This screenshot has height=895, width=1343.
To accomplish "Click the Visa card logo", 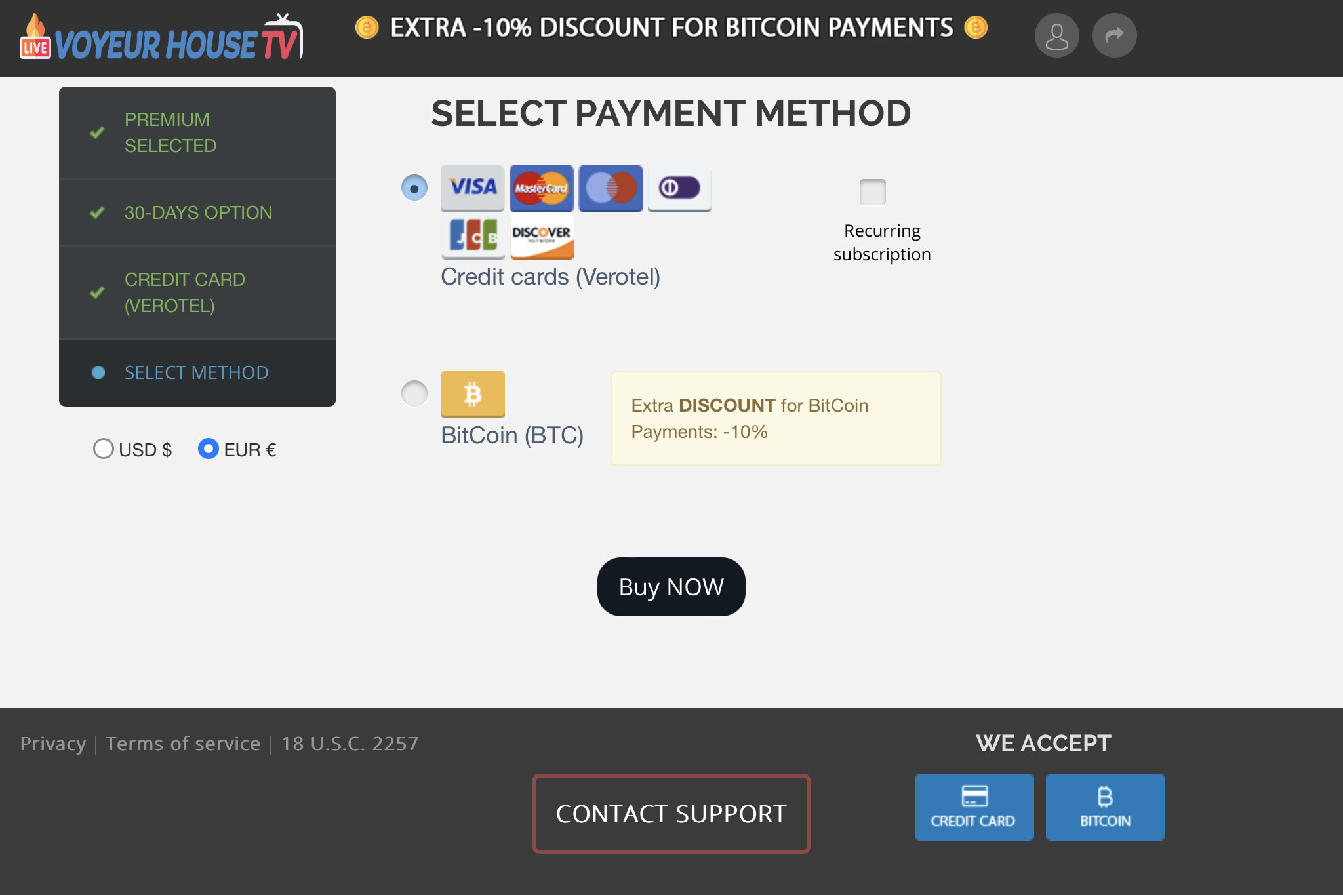I will (x=472, y=188).
